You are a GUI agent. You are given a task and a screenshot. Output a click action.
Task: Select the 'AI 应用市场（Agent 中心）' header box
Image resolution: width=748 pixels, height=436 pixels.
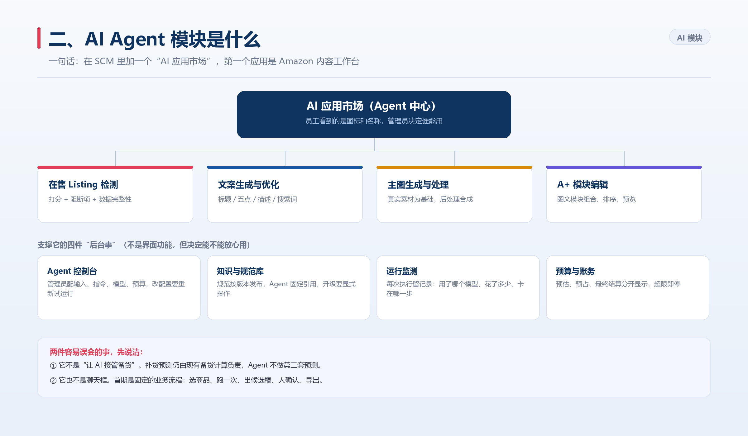(374, 115)
